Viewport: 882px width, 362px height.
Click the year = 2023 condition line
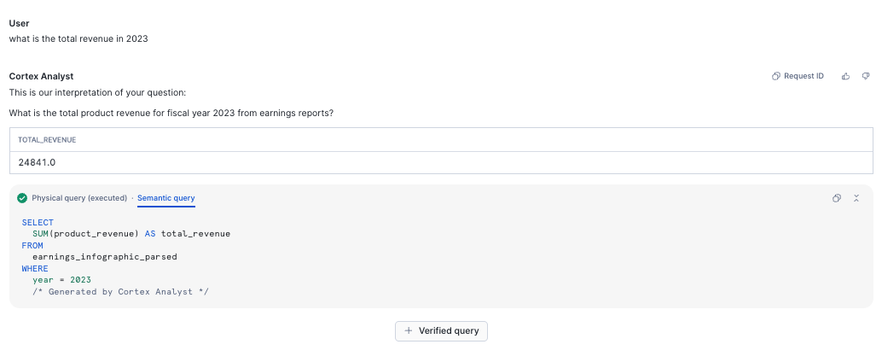click(x=61, y=279)
